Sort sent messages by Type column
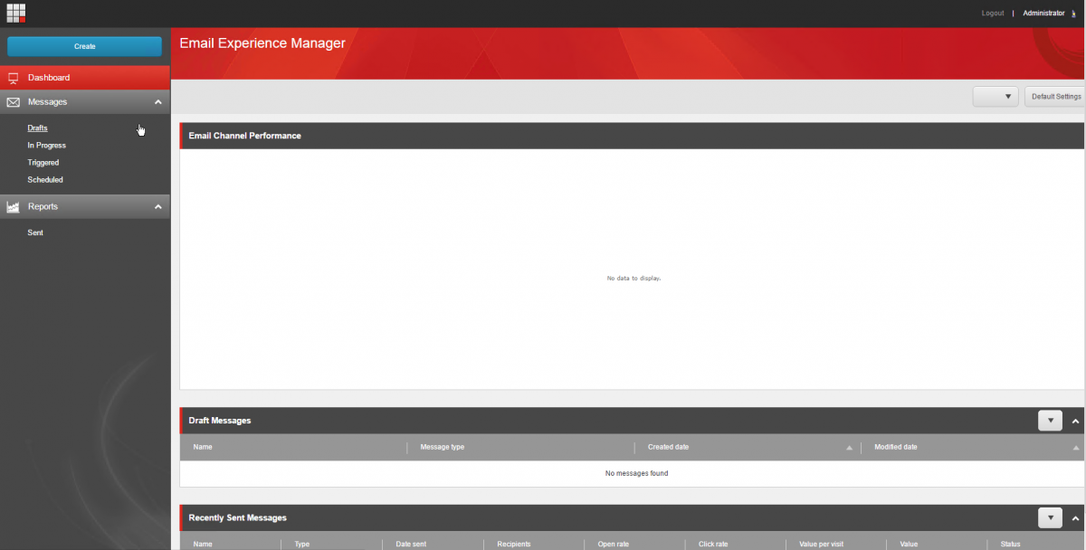Screen dimensions: 1086x550 tap(302, 545)
